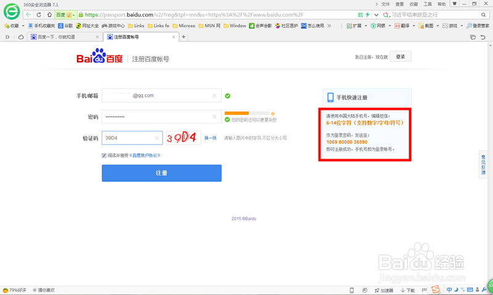Image resolution: width=493 pixels, height=295 pixels.
Task: Click the 登录 login button
Action: tap(401, 57)
